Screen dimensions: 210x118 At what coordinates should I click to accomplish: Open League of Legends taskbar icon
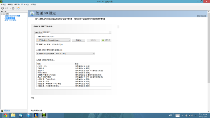[x=36, y=115]
